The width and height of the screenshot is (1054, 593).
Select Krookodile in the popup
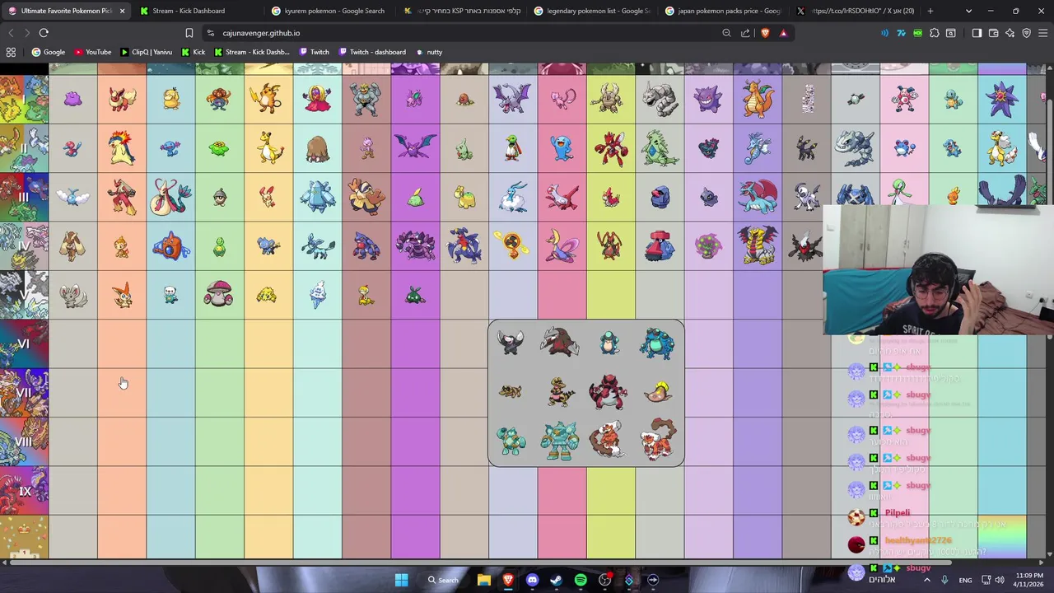tap(609, 392)
